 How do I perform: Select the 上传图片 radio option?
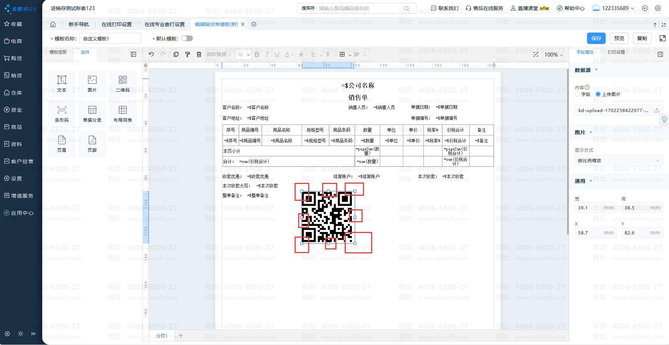pos(598,94)
